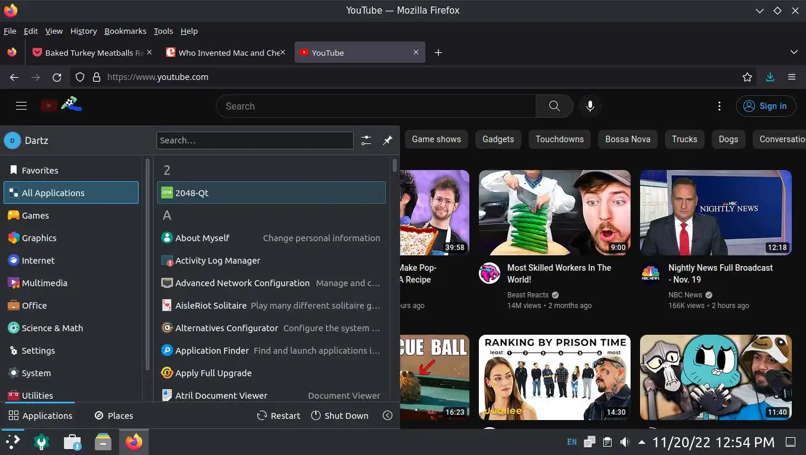Viewport: 806px width, 455px height.
Task: Configure launcher using the sliders icon
Action: click(366, 140)
